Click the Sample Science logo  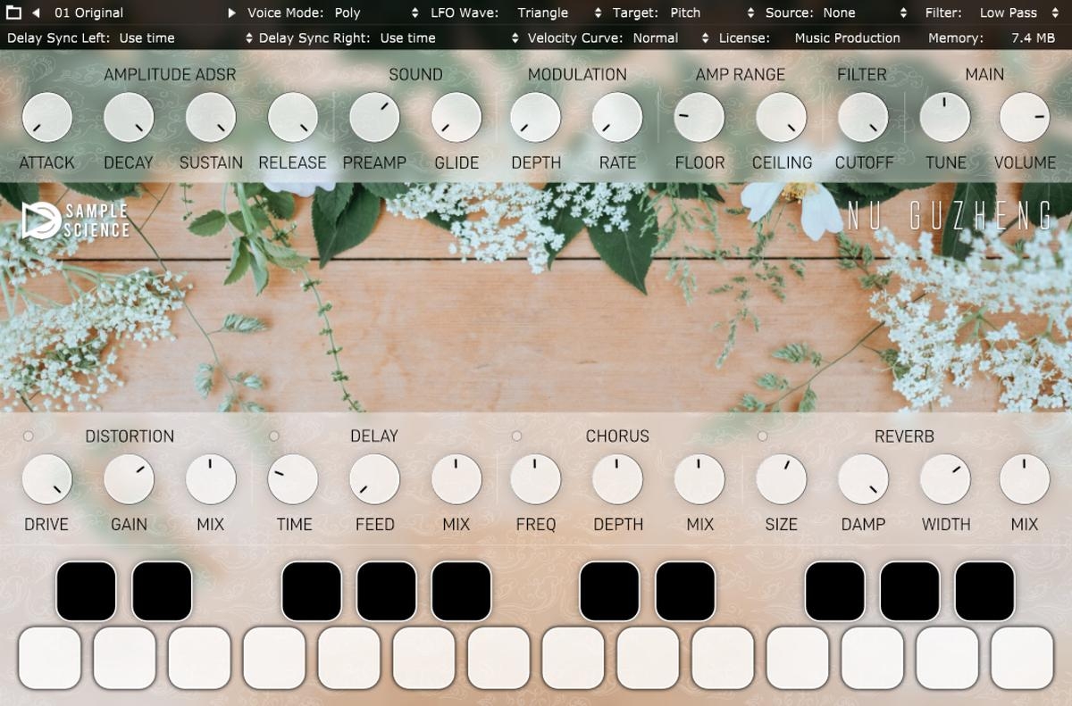point(76,220)
